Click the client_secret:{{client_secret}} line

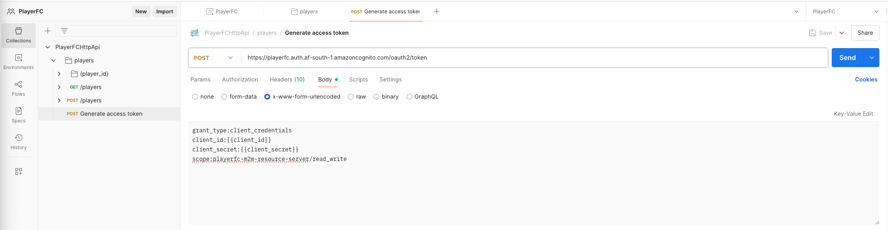click(245, 150)
